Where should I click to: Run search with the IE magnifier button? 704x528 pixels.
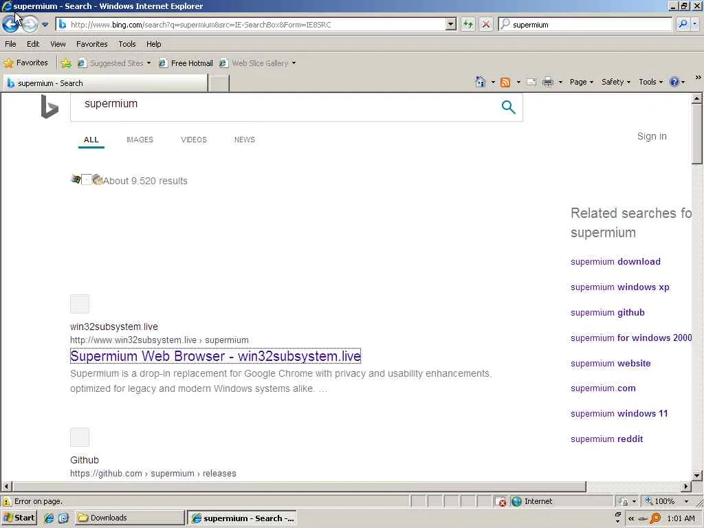click(683, 25)
